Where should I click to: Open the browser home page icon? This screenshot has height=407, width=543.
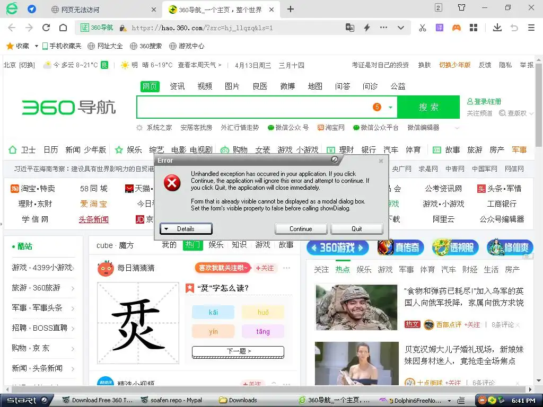click(x=63, y=28)
